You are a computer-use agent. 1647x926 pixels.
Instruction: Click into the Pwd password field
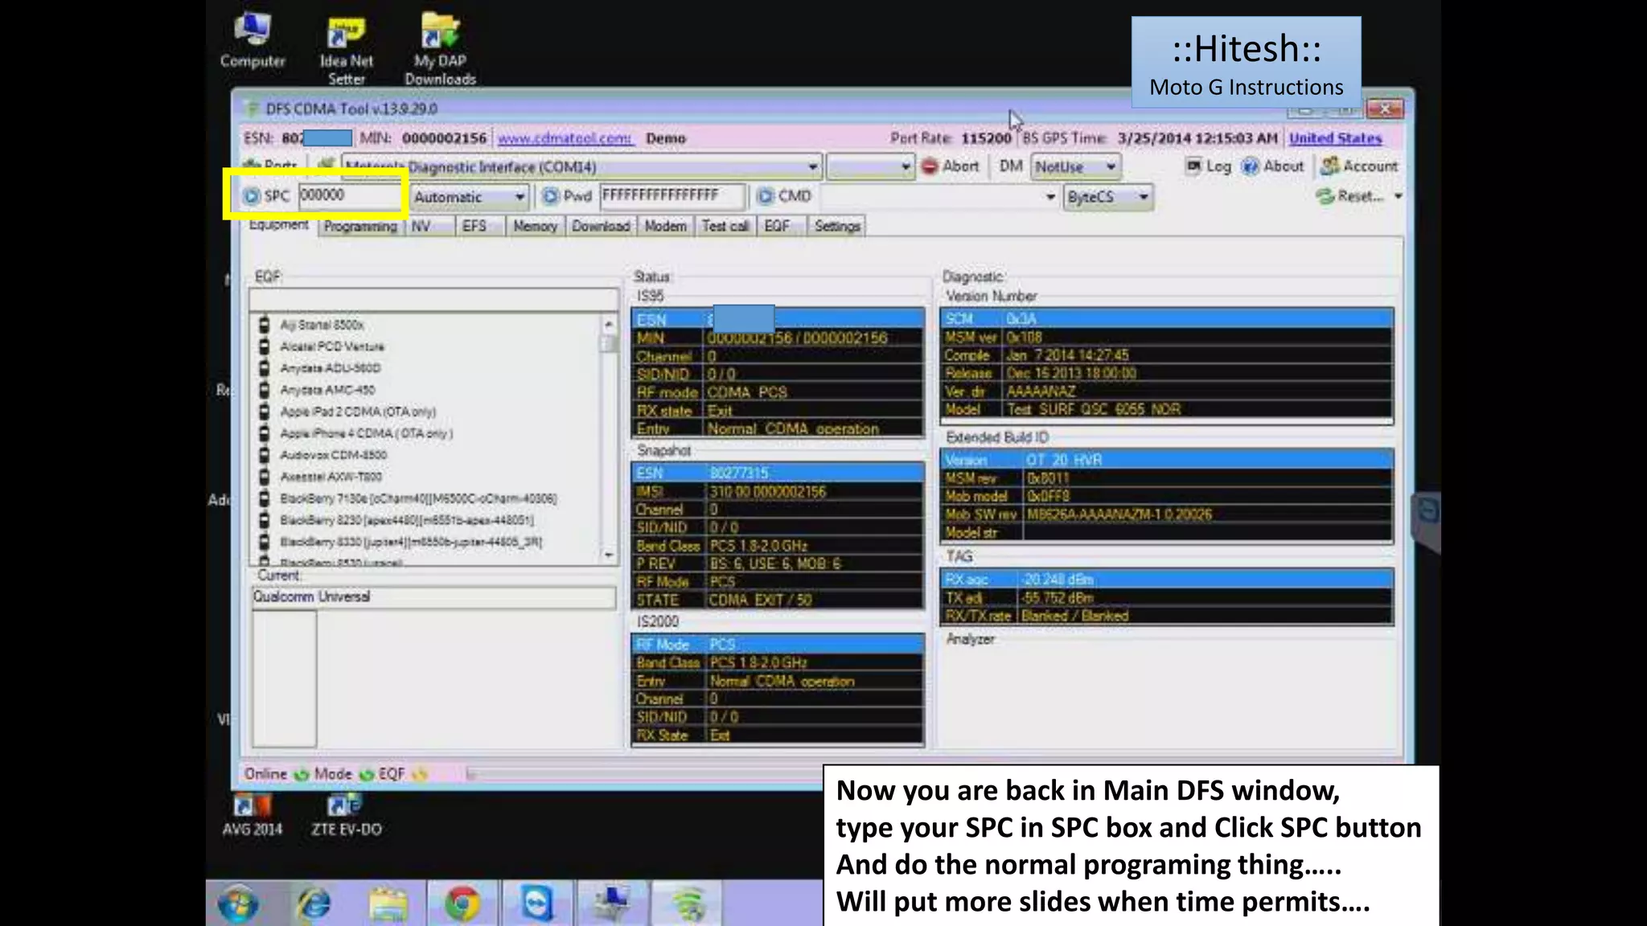[672, 195]
